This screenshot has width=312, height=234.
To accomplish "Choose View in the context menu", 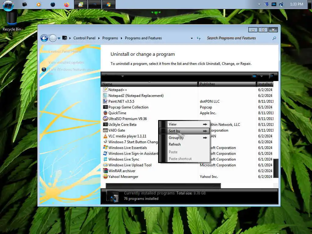I will [184, 124].
